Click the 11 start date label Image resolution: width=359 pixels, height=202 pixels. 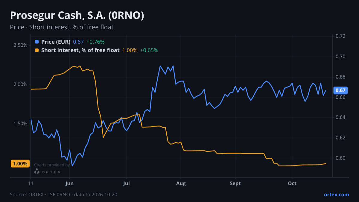(x=31, y=183)
